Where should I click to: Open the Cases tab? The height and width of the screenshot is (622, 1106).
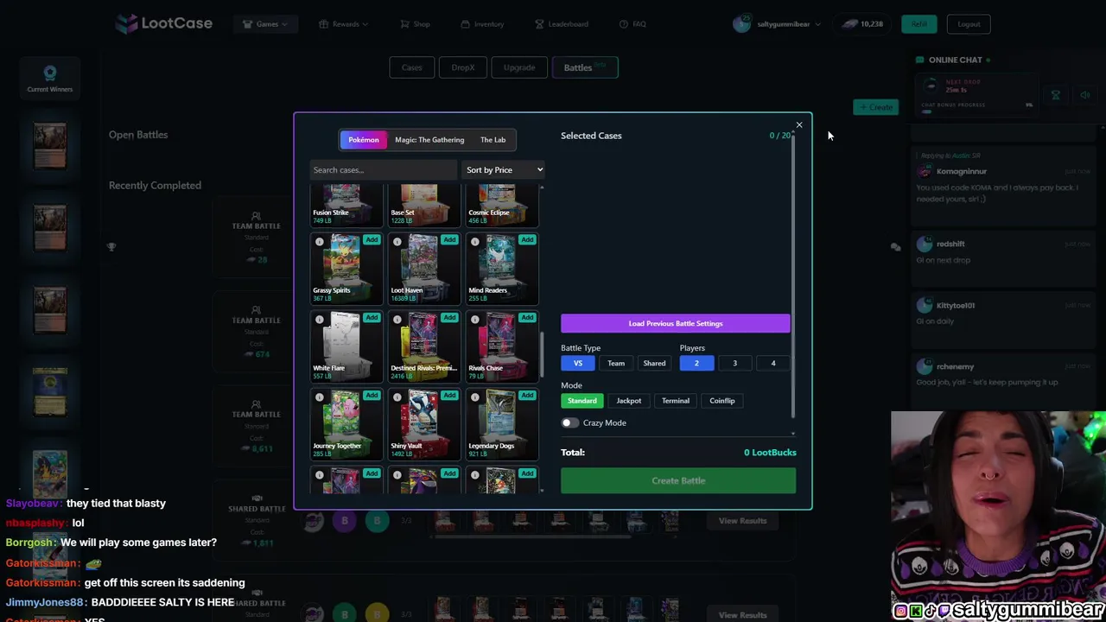pos(411,67)
